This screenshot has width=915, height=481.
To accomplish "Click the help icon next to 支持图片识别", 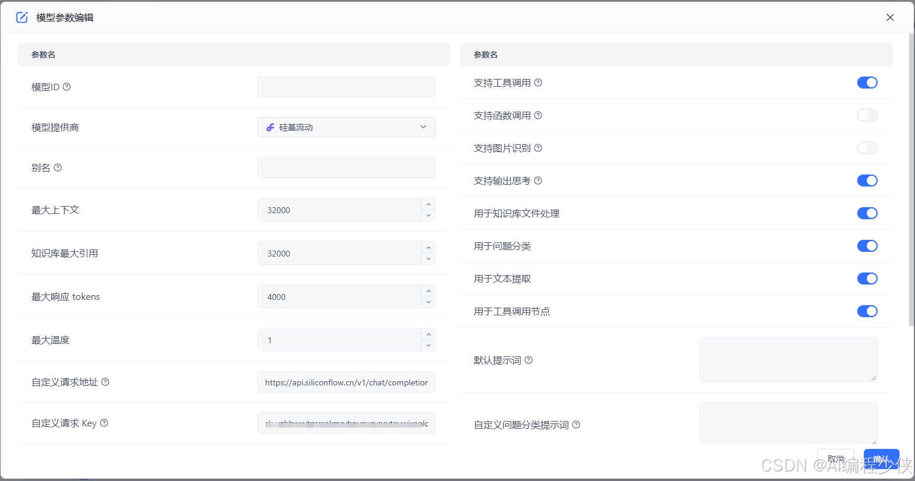I will pos(538,148).
